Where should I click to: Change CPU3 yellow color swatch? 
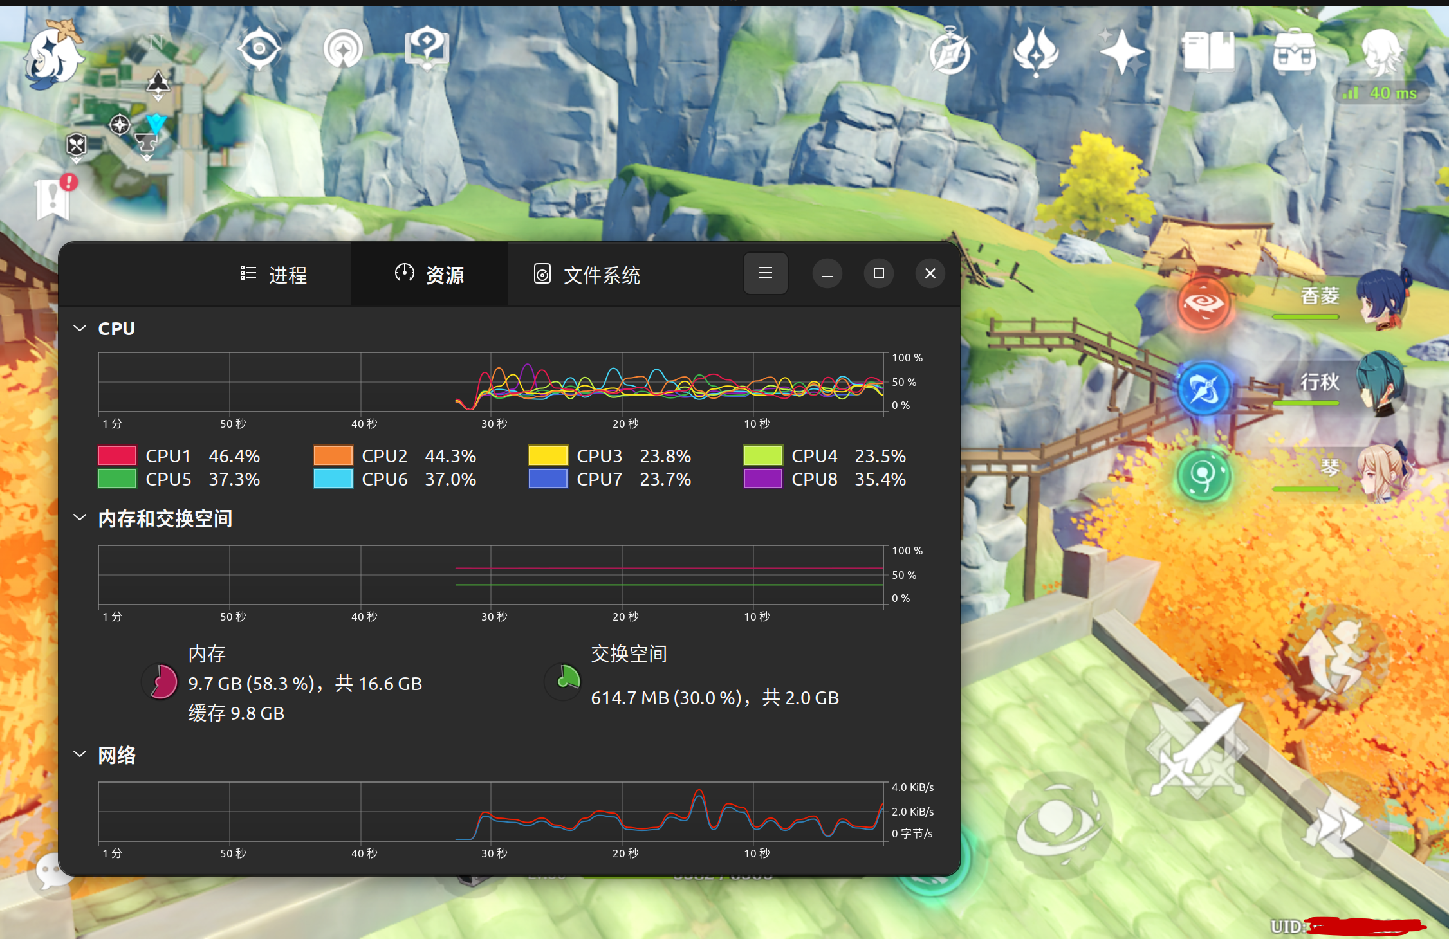(x=548, y=455)
